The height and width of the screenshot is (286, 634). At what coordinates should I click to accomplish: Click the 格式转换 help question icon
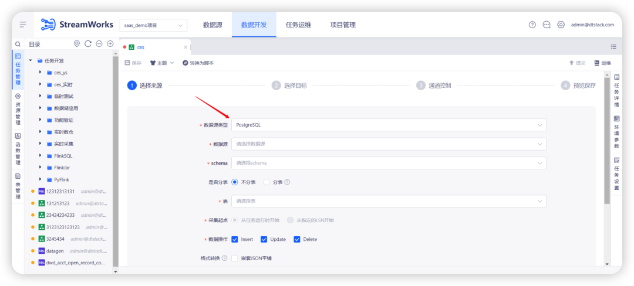[224, 258]
